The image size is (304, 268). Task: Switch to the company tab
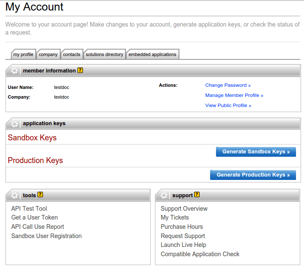coord(48,54)
